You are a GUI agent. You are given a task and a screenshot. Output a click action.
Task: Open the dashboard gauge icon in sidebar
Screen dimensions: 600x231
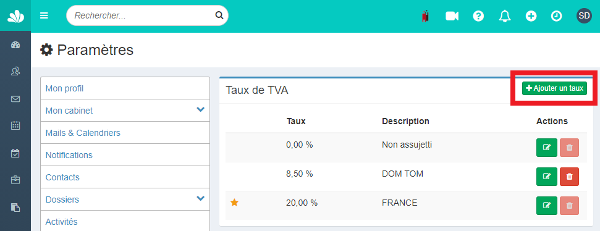pos(15,45)
